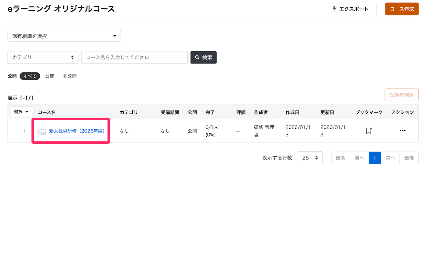Click the コース作成 button
The image size is (430, 255).
click(402, 9)
